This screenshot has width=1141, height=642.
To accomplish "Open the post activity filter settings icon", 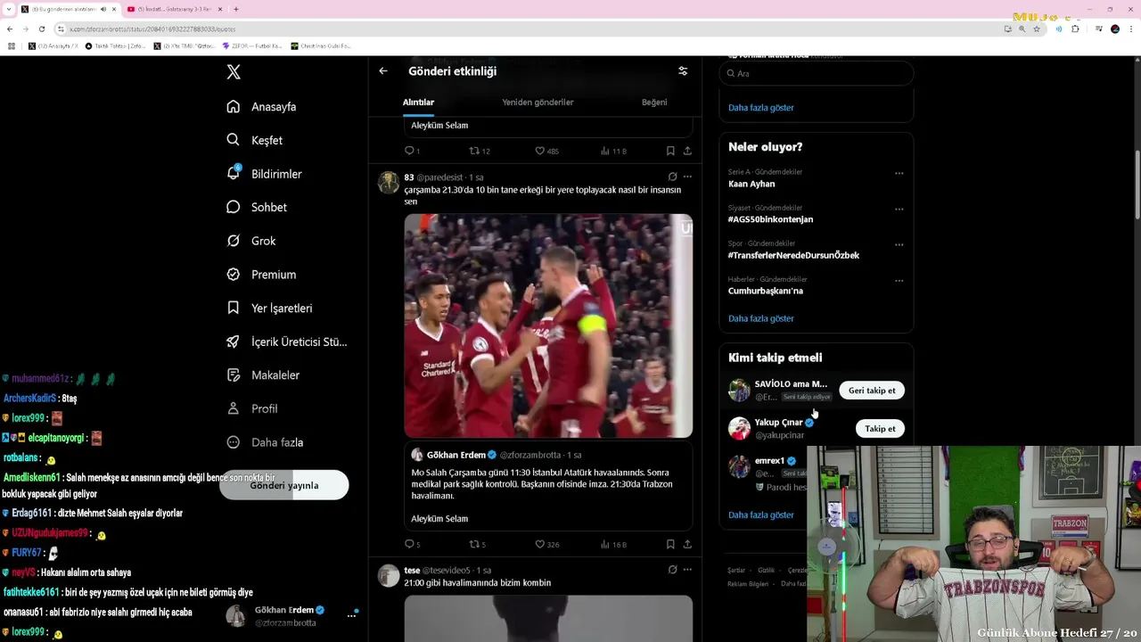I will tap(683, 71).
